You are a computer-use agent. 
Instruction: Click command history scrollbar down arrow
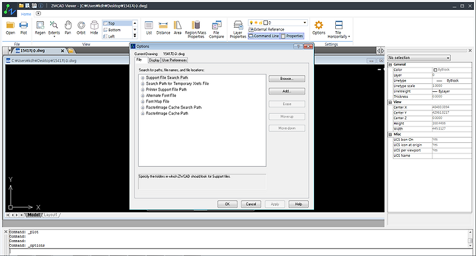pos(470,245)
